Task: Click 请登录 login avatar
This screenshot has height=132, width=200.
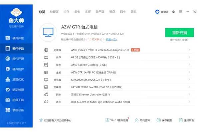Action: (157, 12)
